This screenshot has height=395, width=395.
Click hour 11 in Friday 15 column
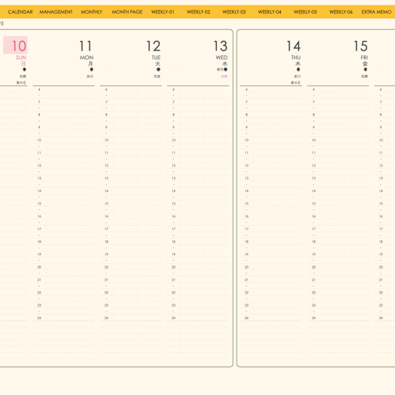(x=313, y=153)
